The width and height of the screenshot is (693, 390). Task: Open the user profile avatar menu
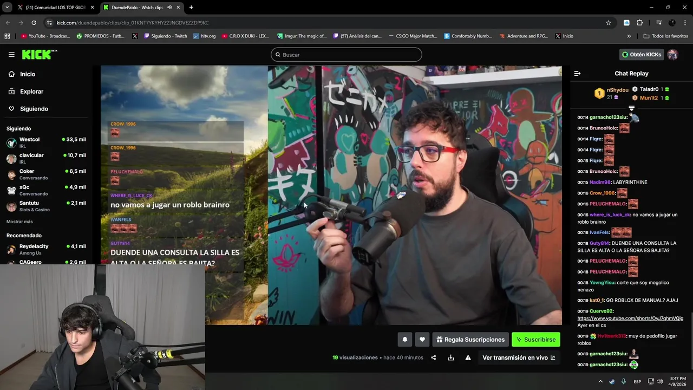tap(672, 55)
